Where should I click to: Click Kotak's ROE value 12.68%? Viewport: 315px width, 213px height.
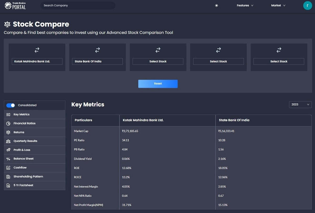pos(127,168)
